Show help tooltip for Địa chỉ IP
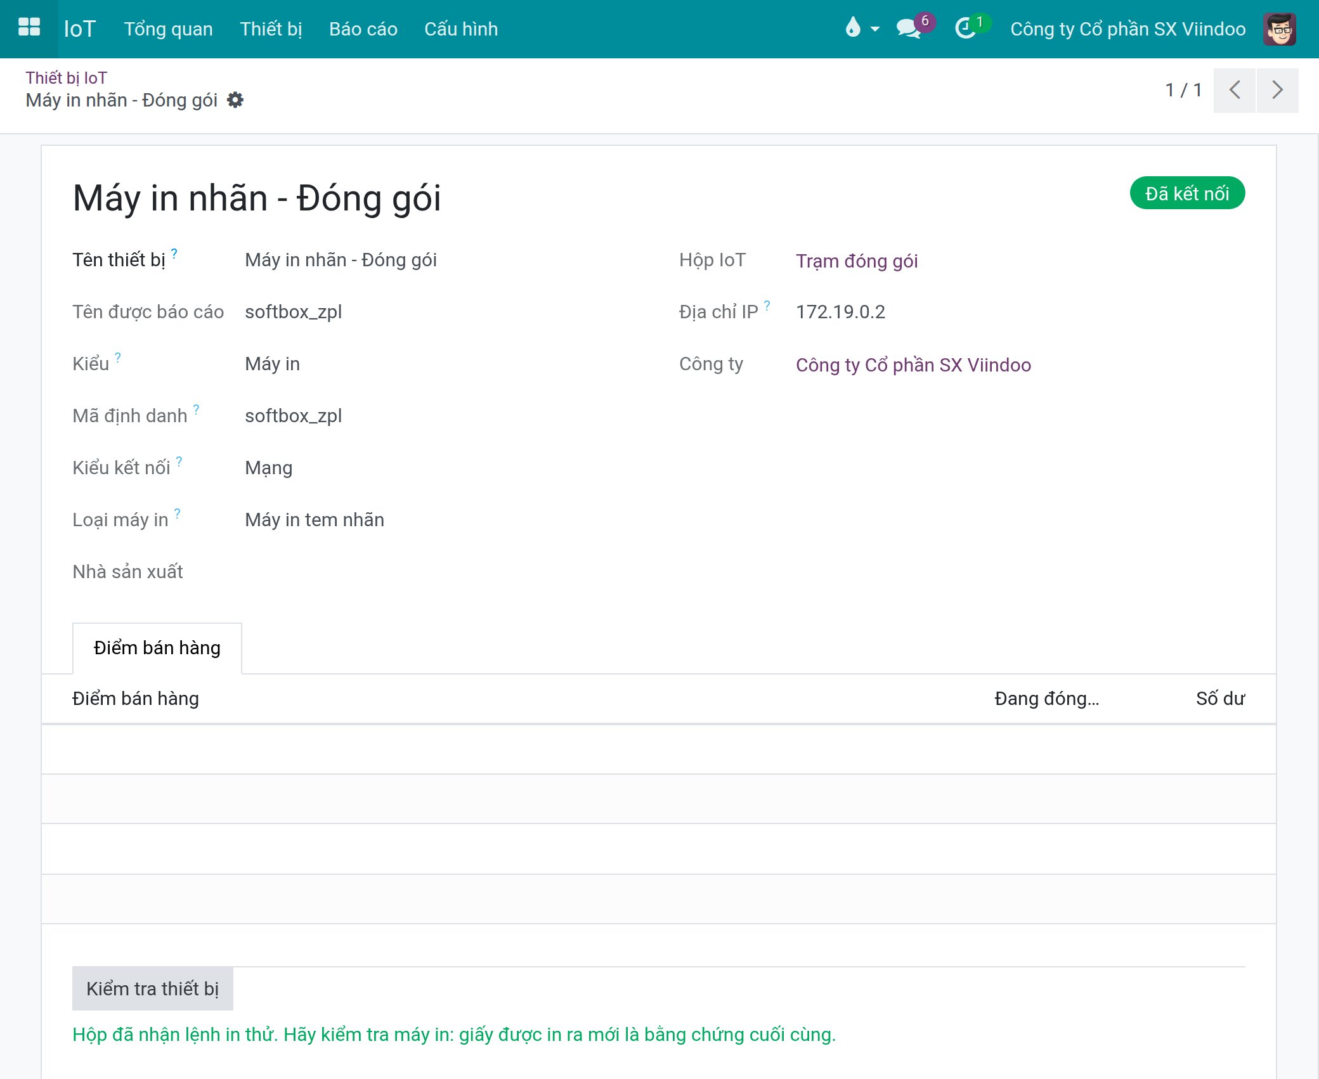The image size is (1319, 1079). point(767,306)
